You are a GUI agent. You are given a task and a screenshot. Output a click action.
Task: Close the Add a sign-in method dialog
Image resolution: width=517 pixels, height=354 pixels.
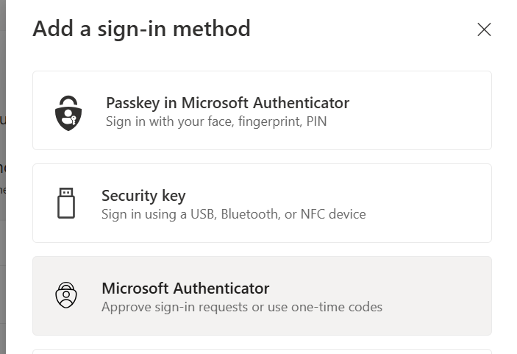pyautogui.click(x=484, y=29)
